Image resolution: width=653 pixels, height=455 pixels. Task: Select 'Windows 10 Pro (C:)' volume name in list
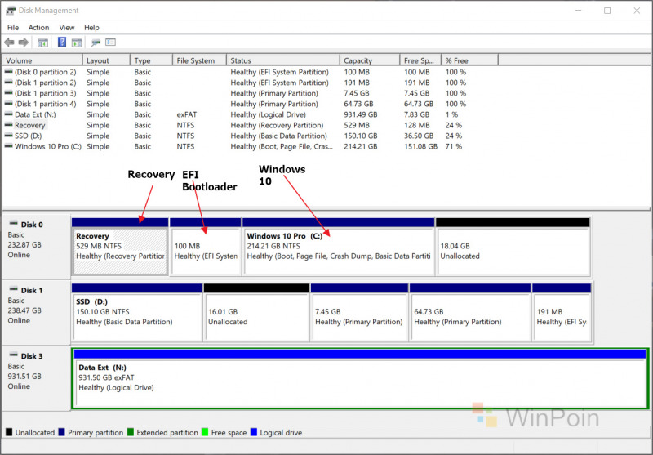[48, 146]
